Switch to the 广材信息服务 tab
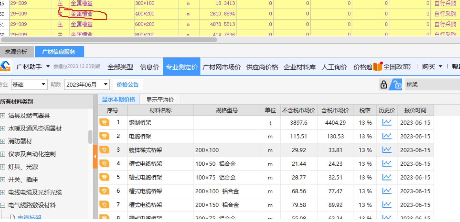Screen dimensions: 460x222 (x=59, y=52)
